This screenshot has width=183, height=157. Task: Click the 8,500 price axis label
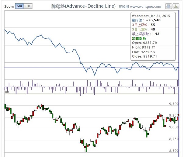click(x=174, y=151)
